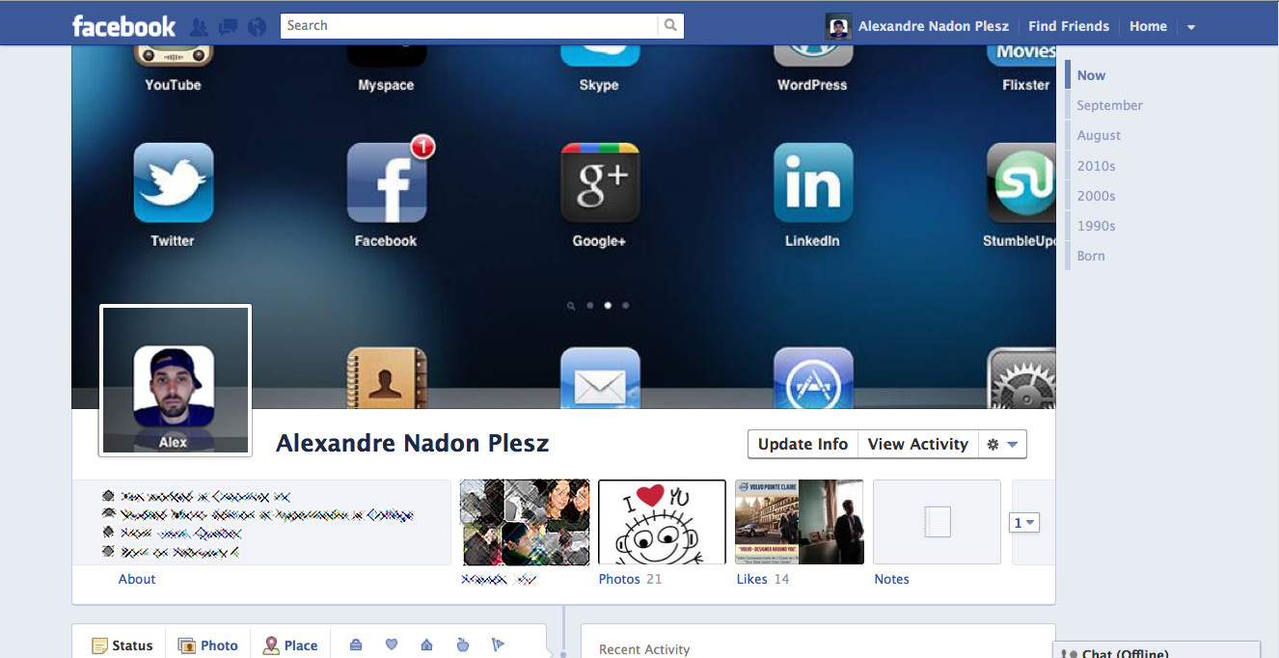Image resolution: width=1279 pixels, height=658 pixels.
Task: Open the messages icon in top bar
Action: pos(228,26)
